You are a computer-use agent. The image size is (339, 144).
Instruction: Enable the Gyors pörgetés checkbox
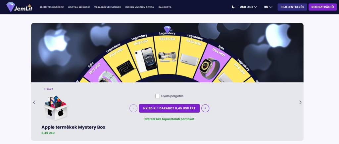(x=157, y=96)
